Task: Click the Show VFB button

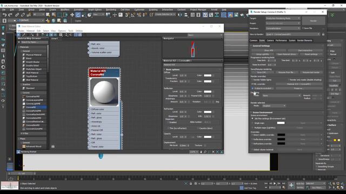Action: (269, 50)
